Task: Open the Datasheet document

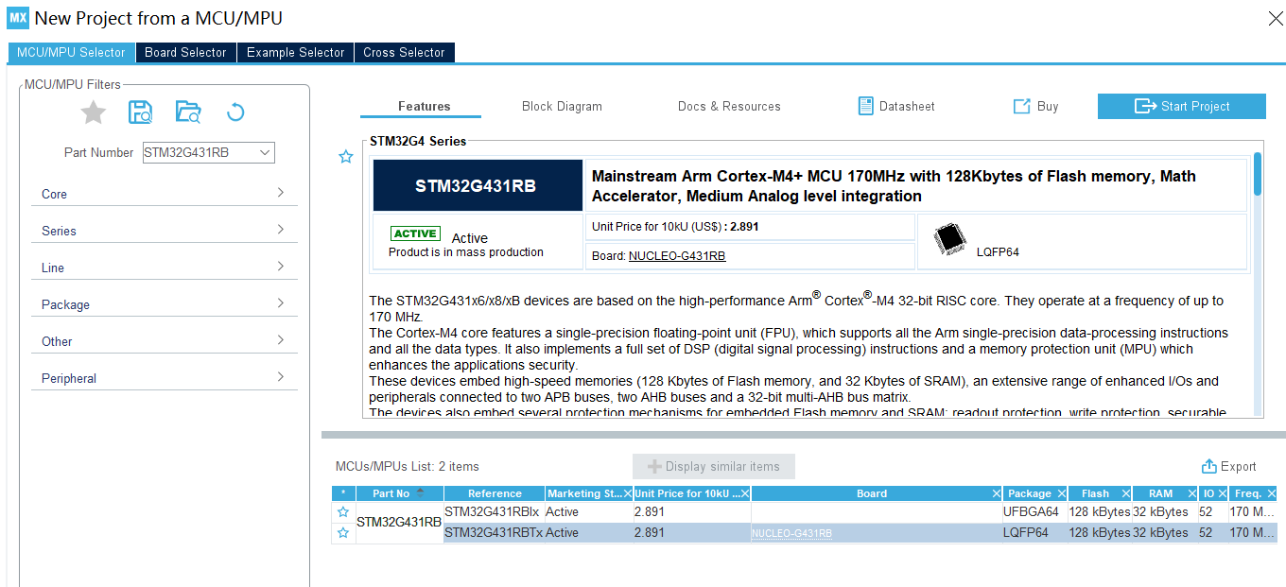Action: pyautogui.click(x=896, y=106)
